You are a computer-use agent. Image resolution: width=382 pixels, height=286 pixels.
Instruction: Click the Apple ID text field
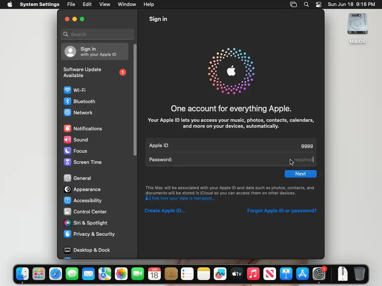(231, 146)
